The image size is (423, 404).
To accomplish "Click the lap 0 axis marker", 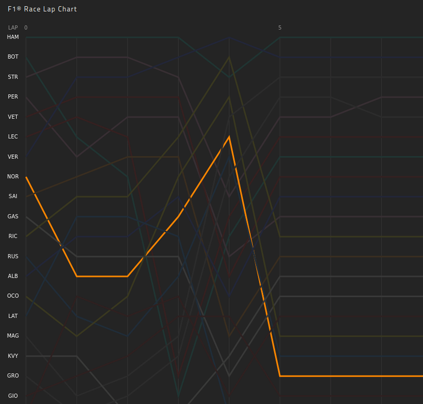I will 26,27.
